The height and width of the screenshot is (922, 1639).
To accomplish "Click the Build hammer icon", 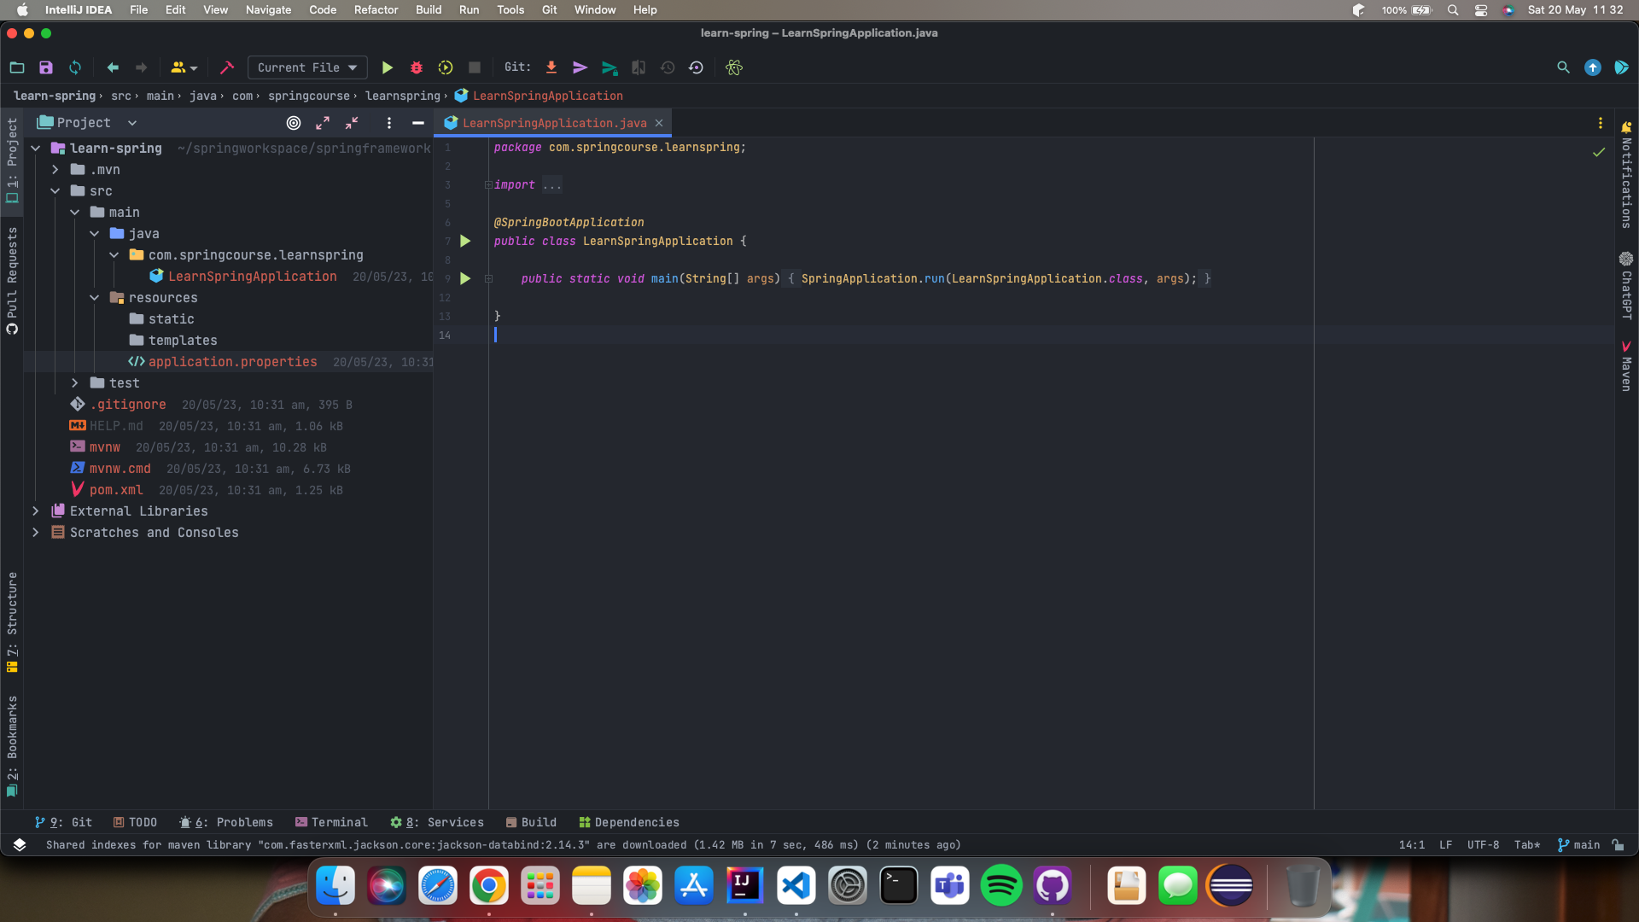I will click(x=227, y=67).
